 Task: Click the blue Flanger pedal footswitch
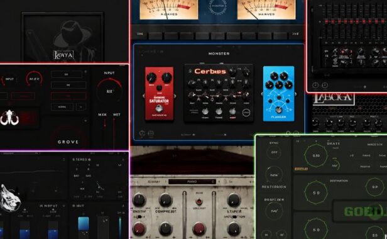278,109
